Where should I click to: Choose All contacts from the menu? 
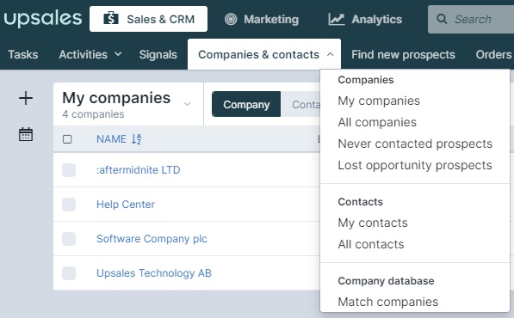[x=371, y=244]
